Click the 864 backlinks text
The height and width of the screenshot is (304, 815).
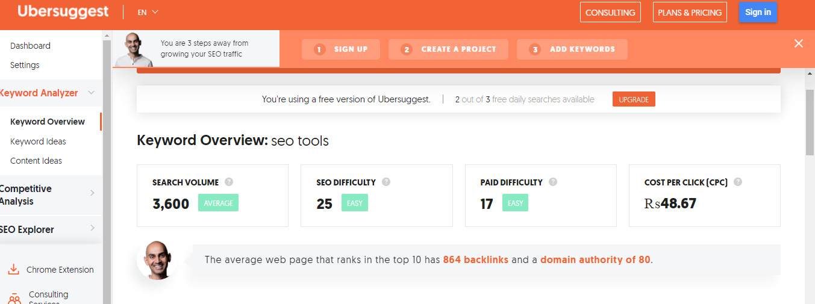tap(476, 260)
